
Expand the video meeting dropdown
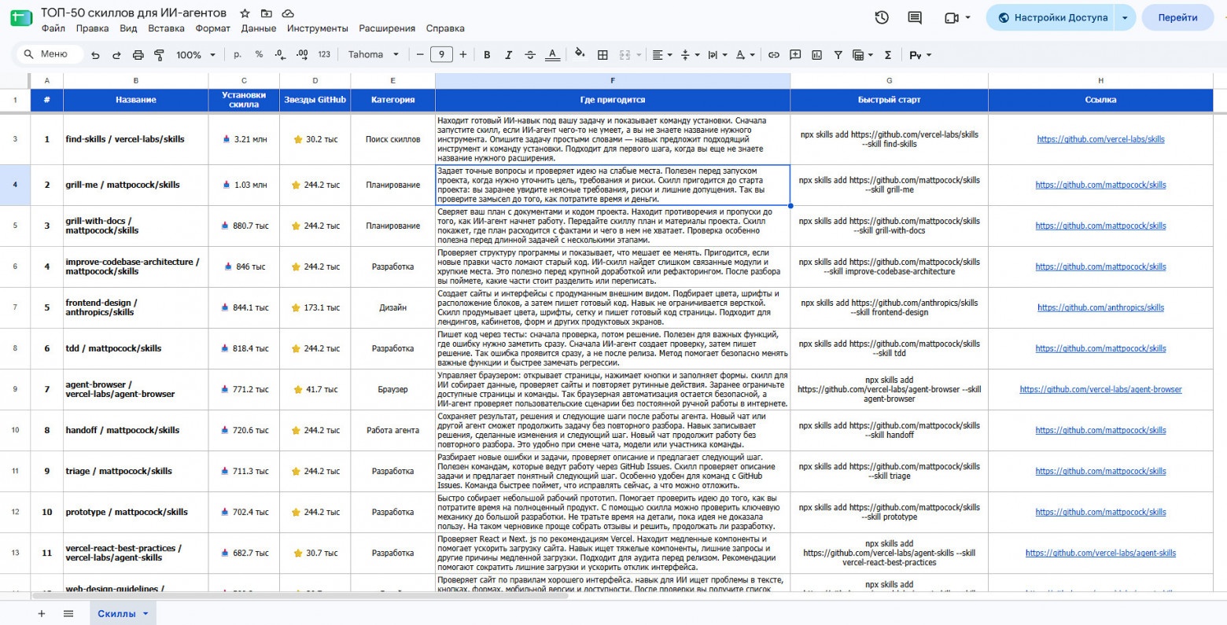(967, 17)
